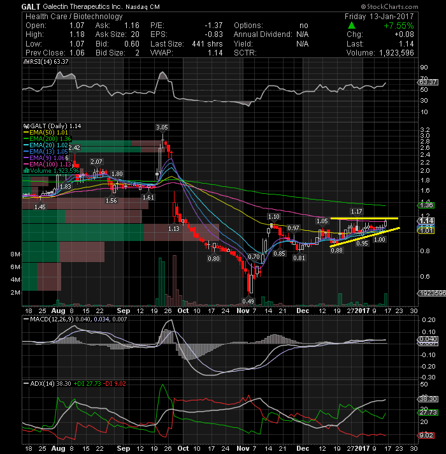Click the RSI(14) line icon
The width and height of the screenshot is (446, 454).
click(x=26, y=62)
